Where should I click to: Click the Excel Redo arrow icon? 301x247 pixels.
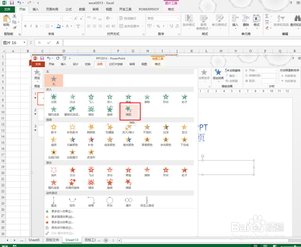(29, 3)
